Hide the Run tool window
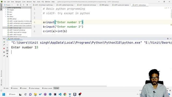Image resolution: width=172 pixels, height=97 pixels. coord(171,39)
